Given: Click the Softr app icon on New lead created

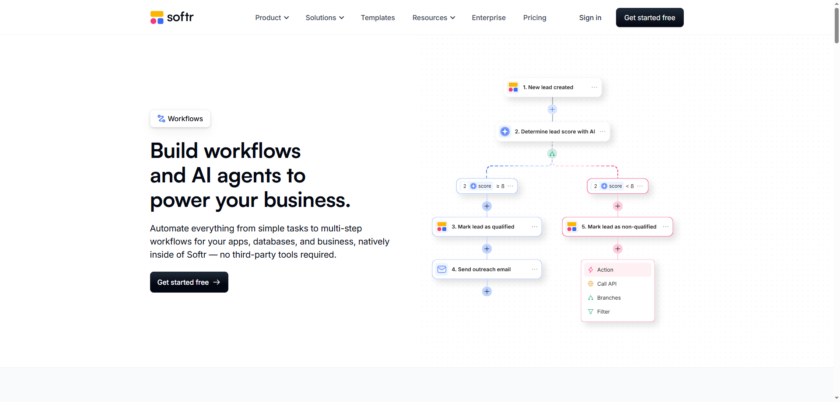Looking at the screenshot, I should pos(513,87).
